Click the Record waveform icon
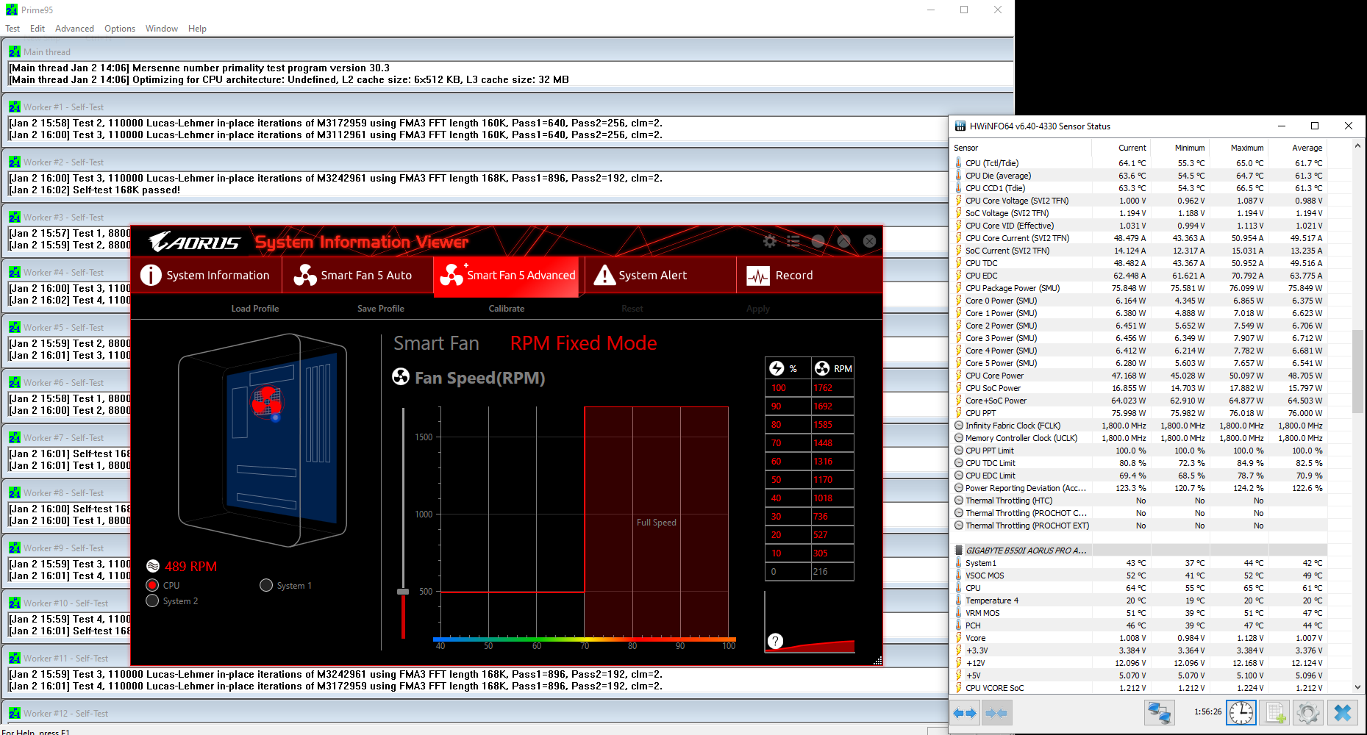The height and width of the screenshot is (735, 1367). click(x=758, y=276)
